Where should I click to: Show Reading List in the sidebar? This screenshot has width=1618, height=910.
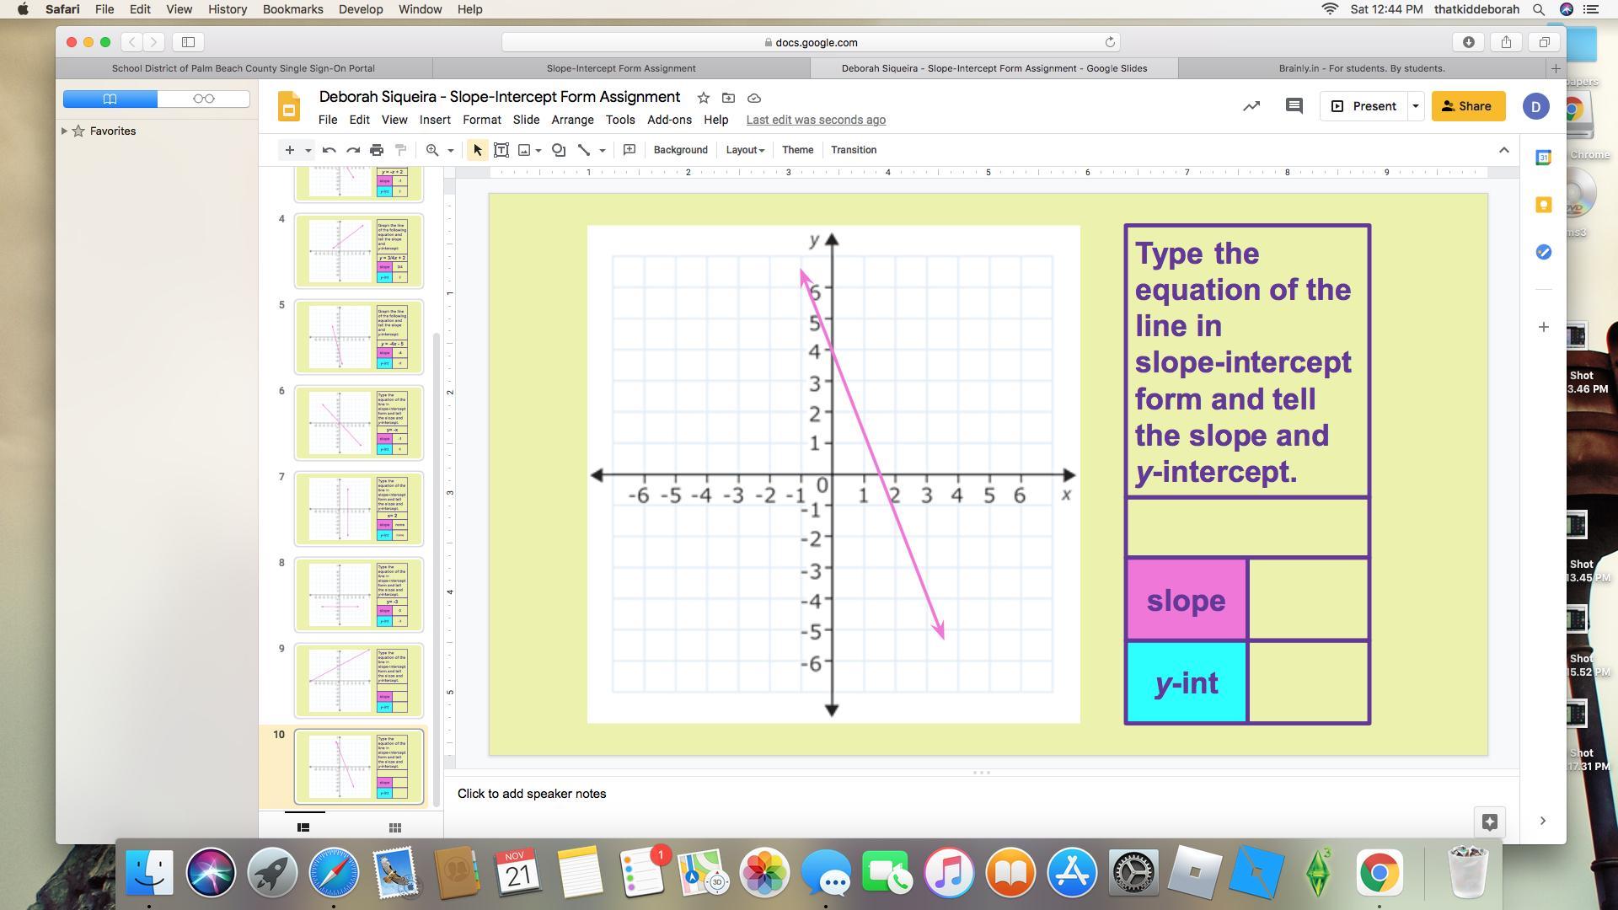click(x=203, y=99)
